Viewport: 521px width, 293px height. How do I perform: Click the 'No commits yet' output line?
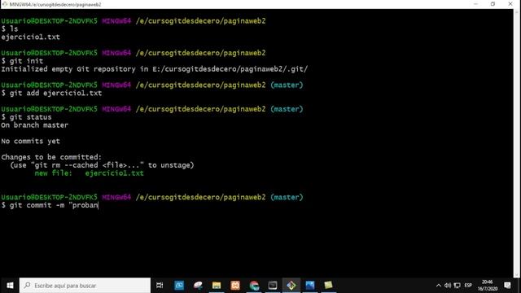(x=31, y=141)
